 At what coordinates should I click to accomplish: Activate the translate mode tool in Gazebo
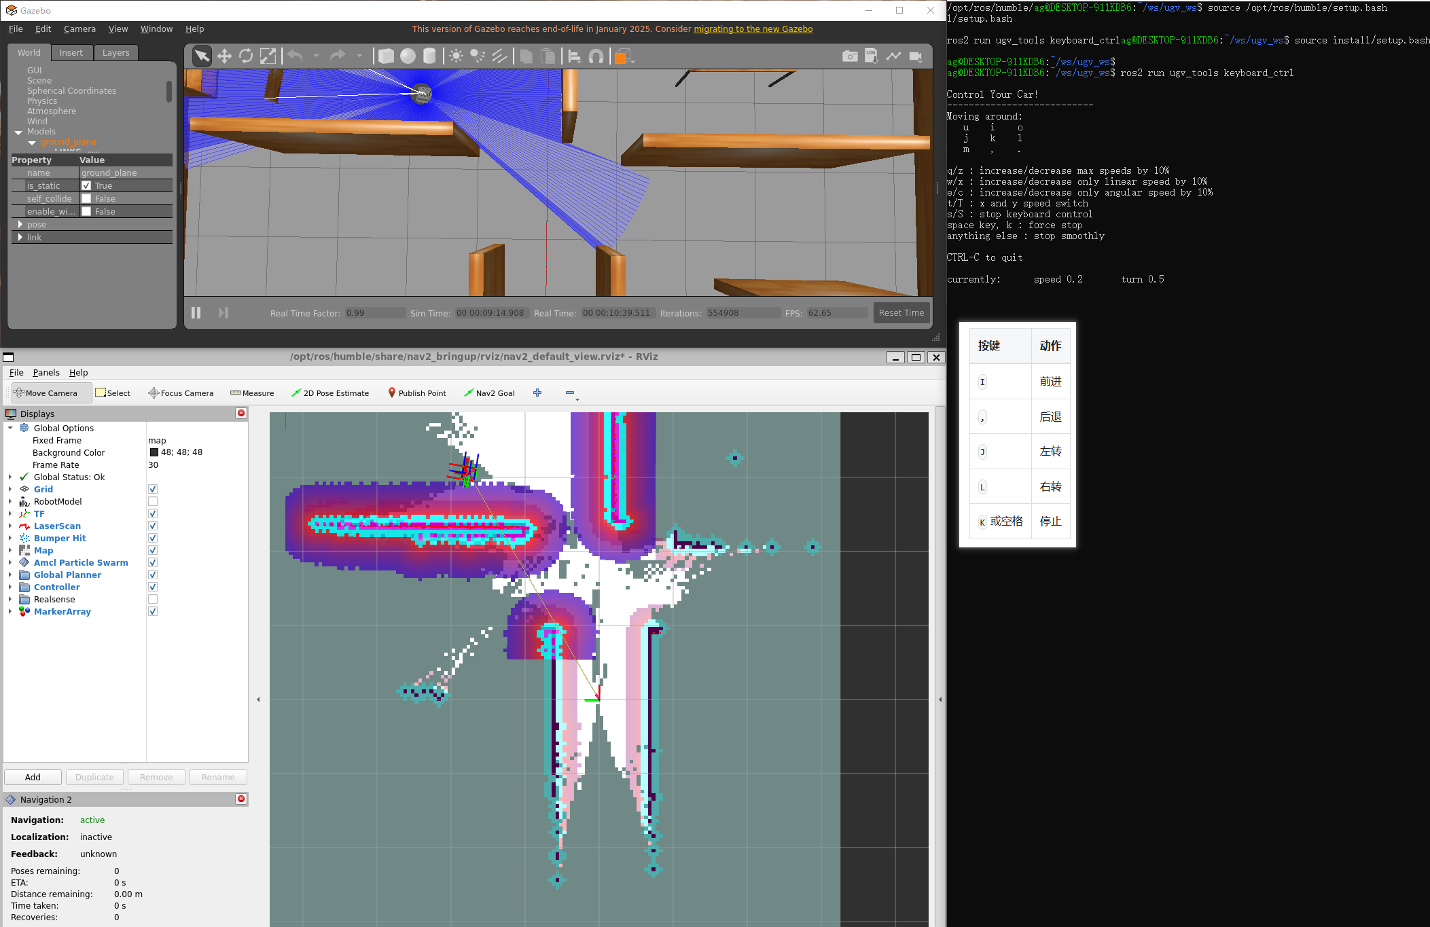point(224,56)
